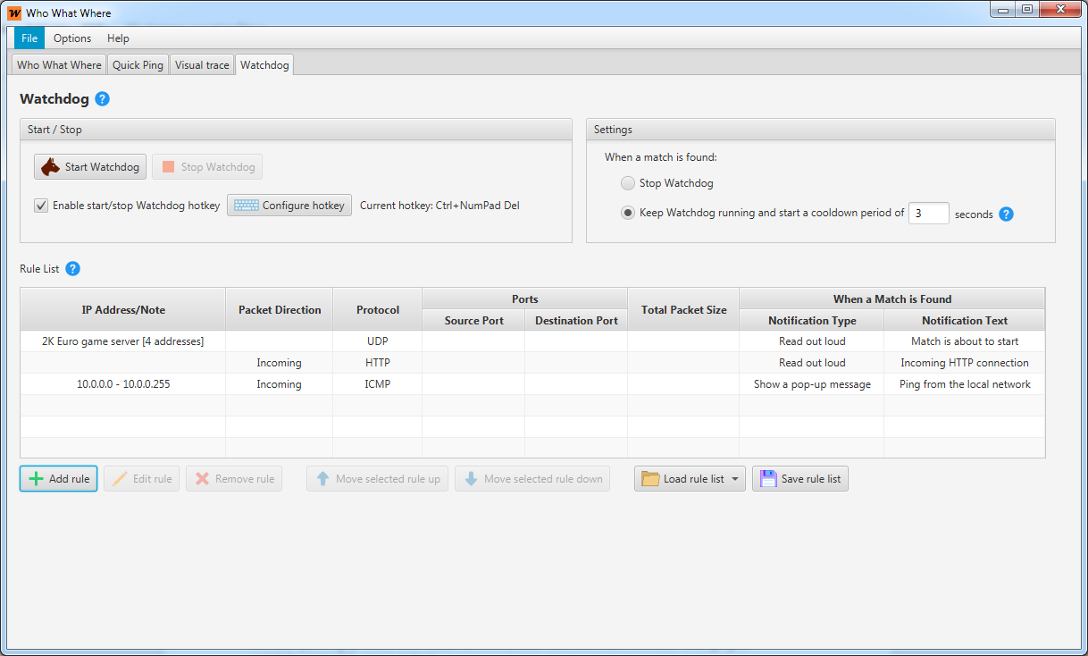Click Move selected rule up
Image resolution: width=1088 pixels, height=656 pixels.
pyautogui.click(x=377, y=479)
